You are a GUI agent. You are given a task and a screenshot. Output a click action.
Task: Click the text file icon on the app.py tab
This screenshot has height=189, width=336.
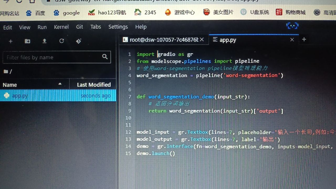tap(215, 40)
